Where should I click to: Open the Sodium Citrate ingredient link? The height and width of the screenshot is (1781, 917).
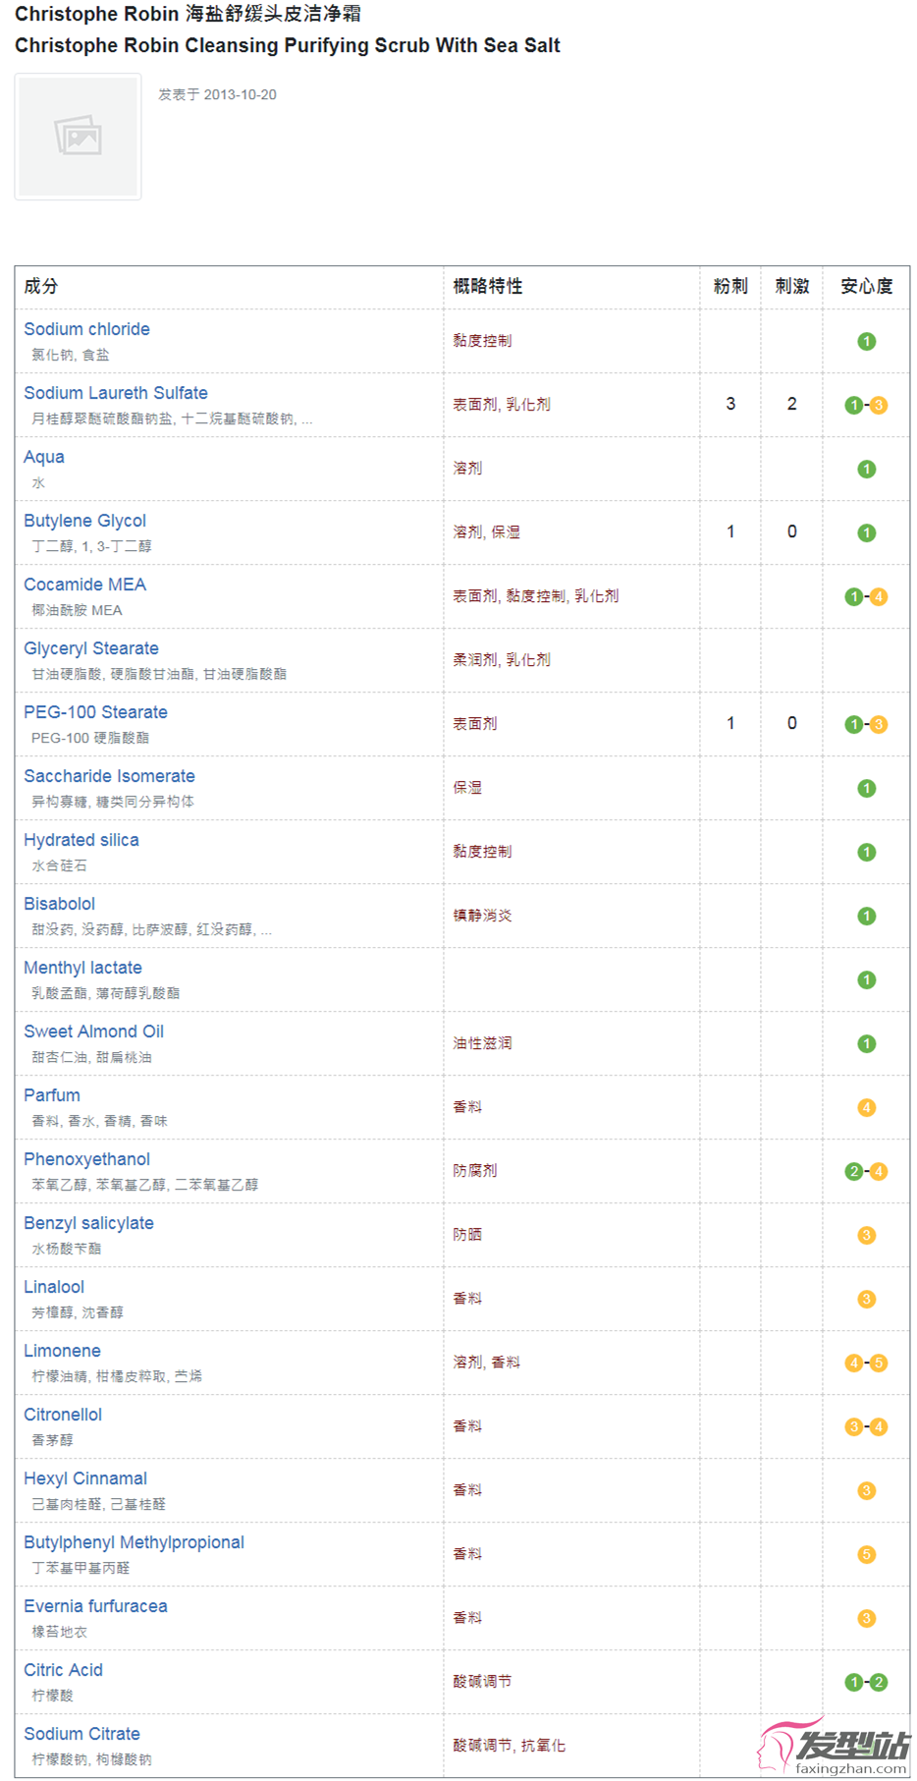(81, 1734)
